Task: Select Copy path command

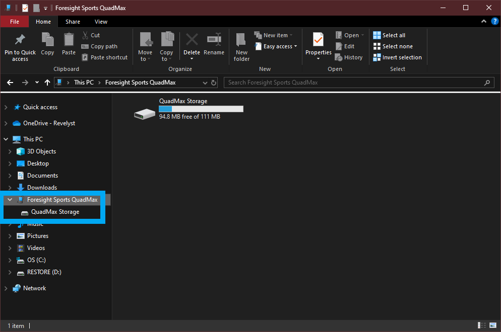Action: (99, 46)
